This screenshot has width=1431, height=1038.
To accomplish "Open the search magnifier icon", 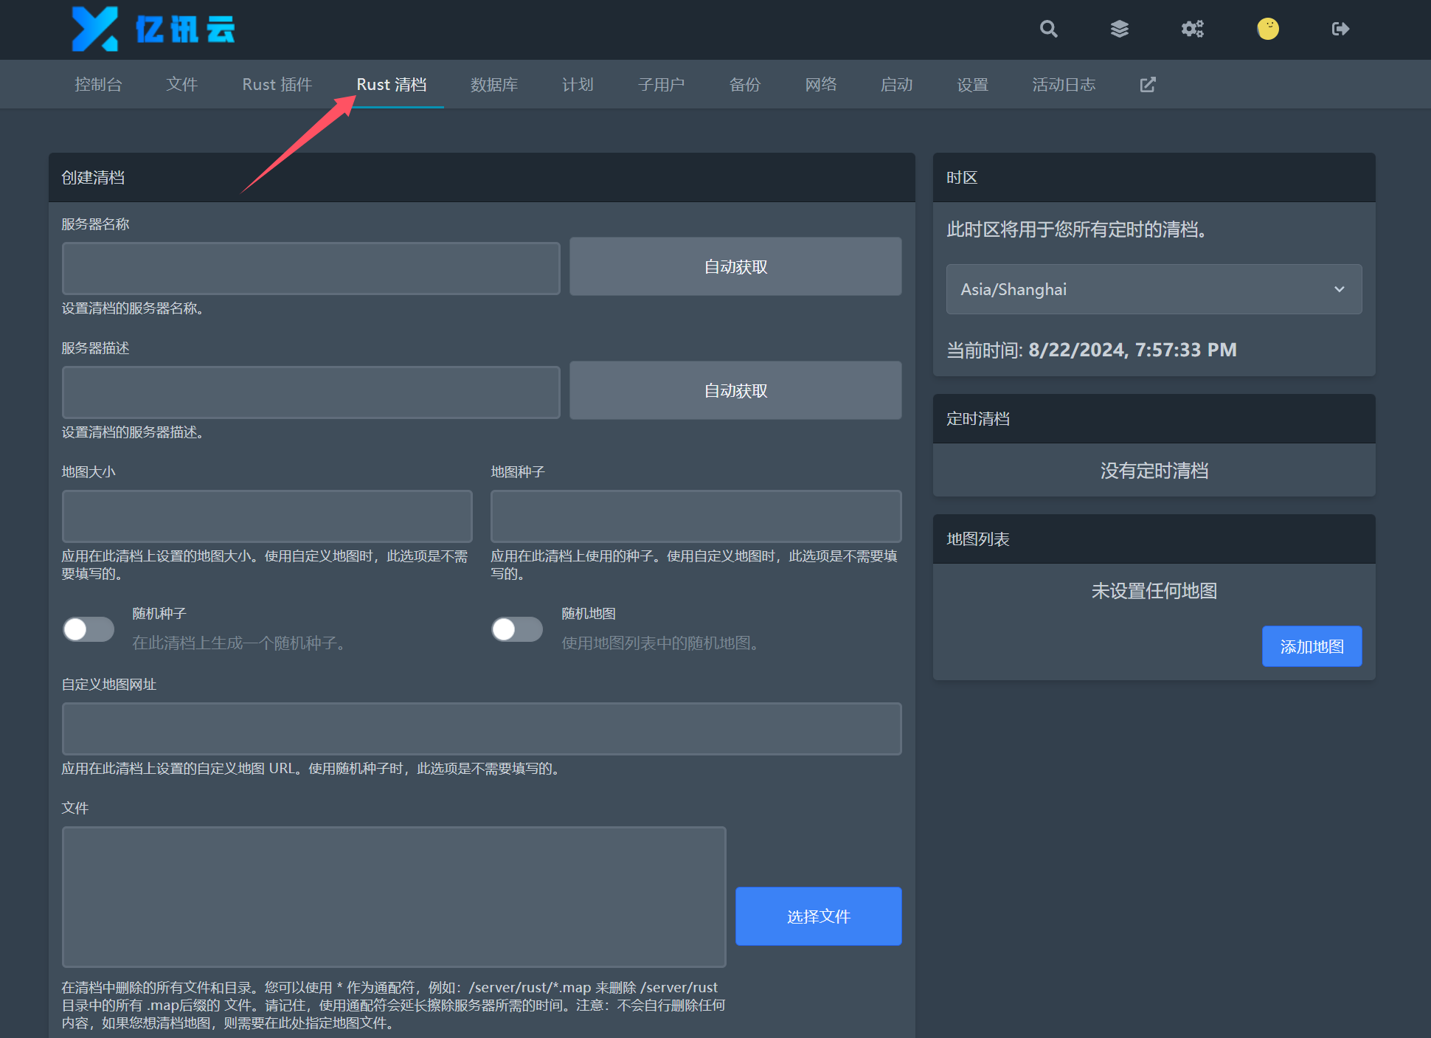I will click(x=1048, y=29).
